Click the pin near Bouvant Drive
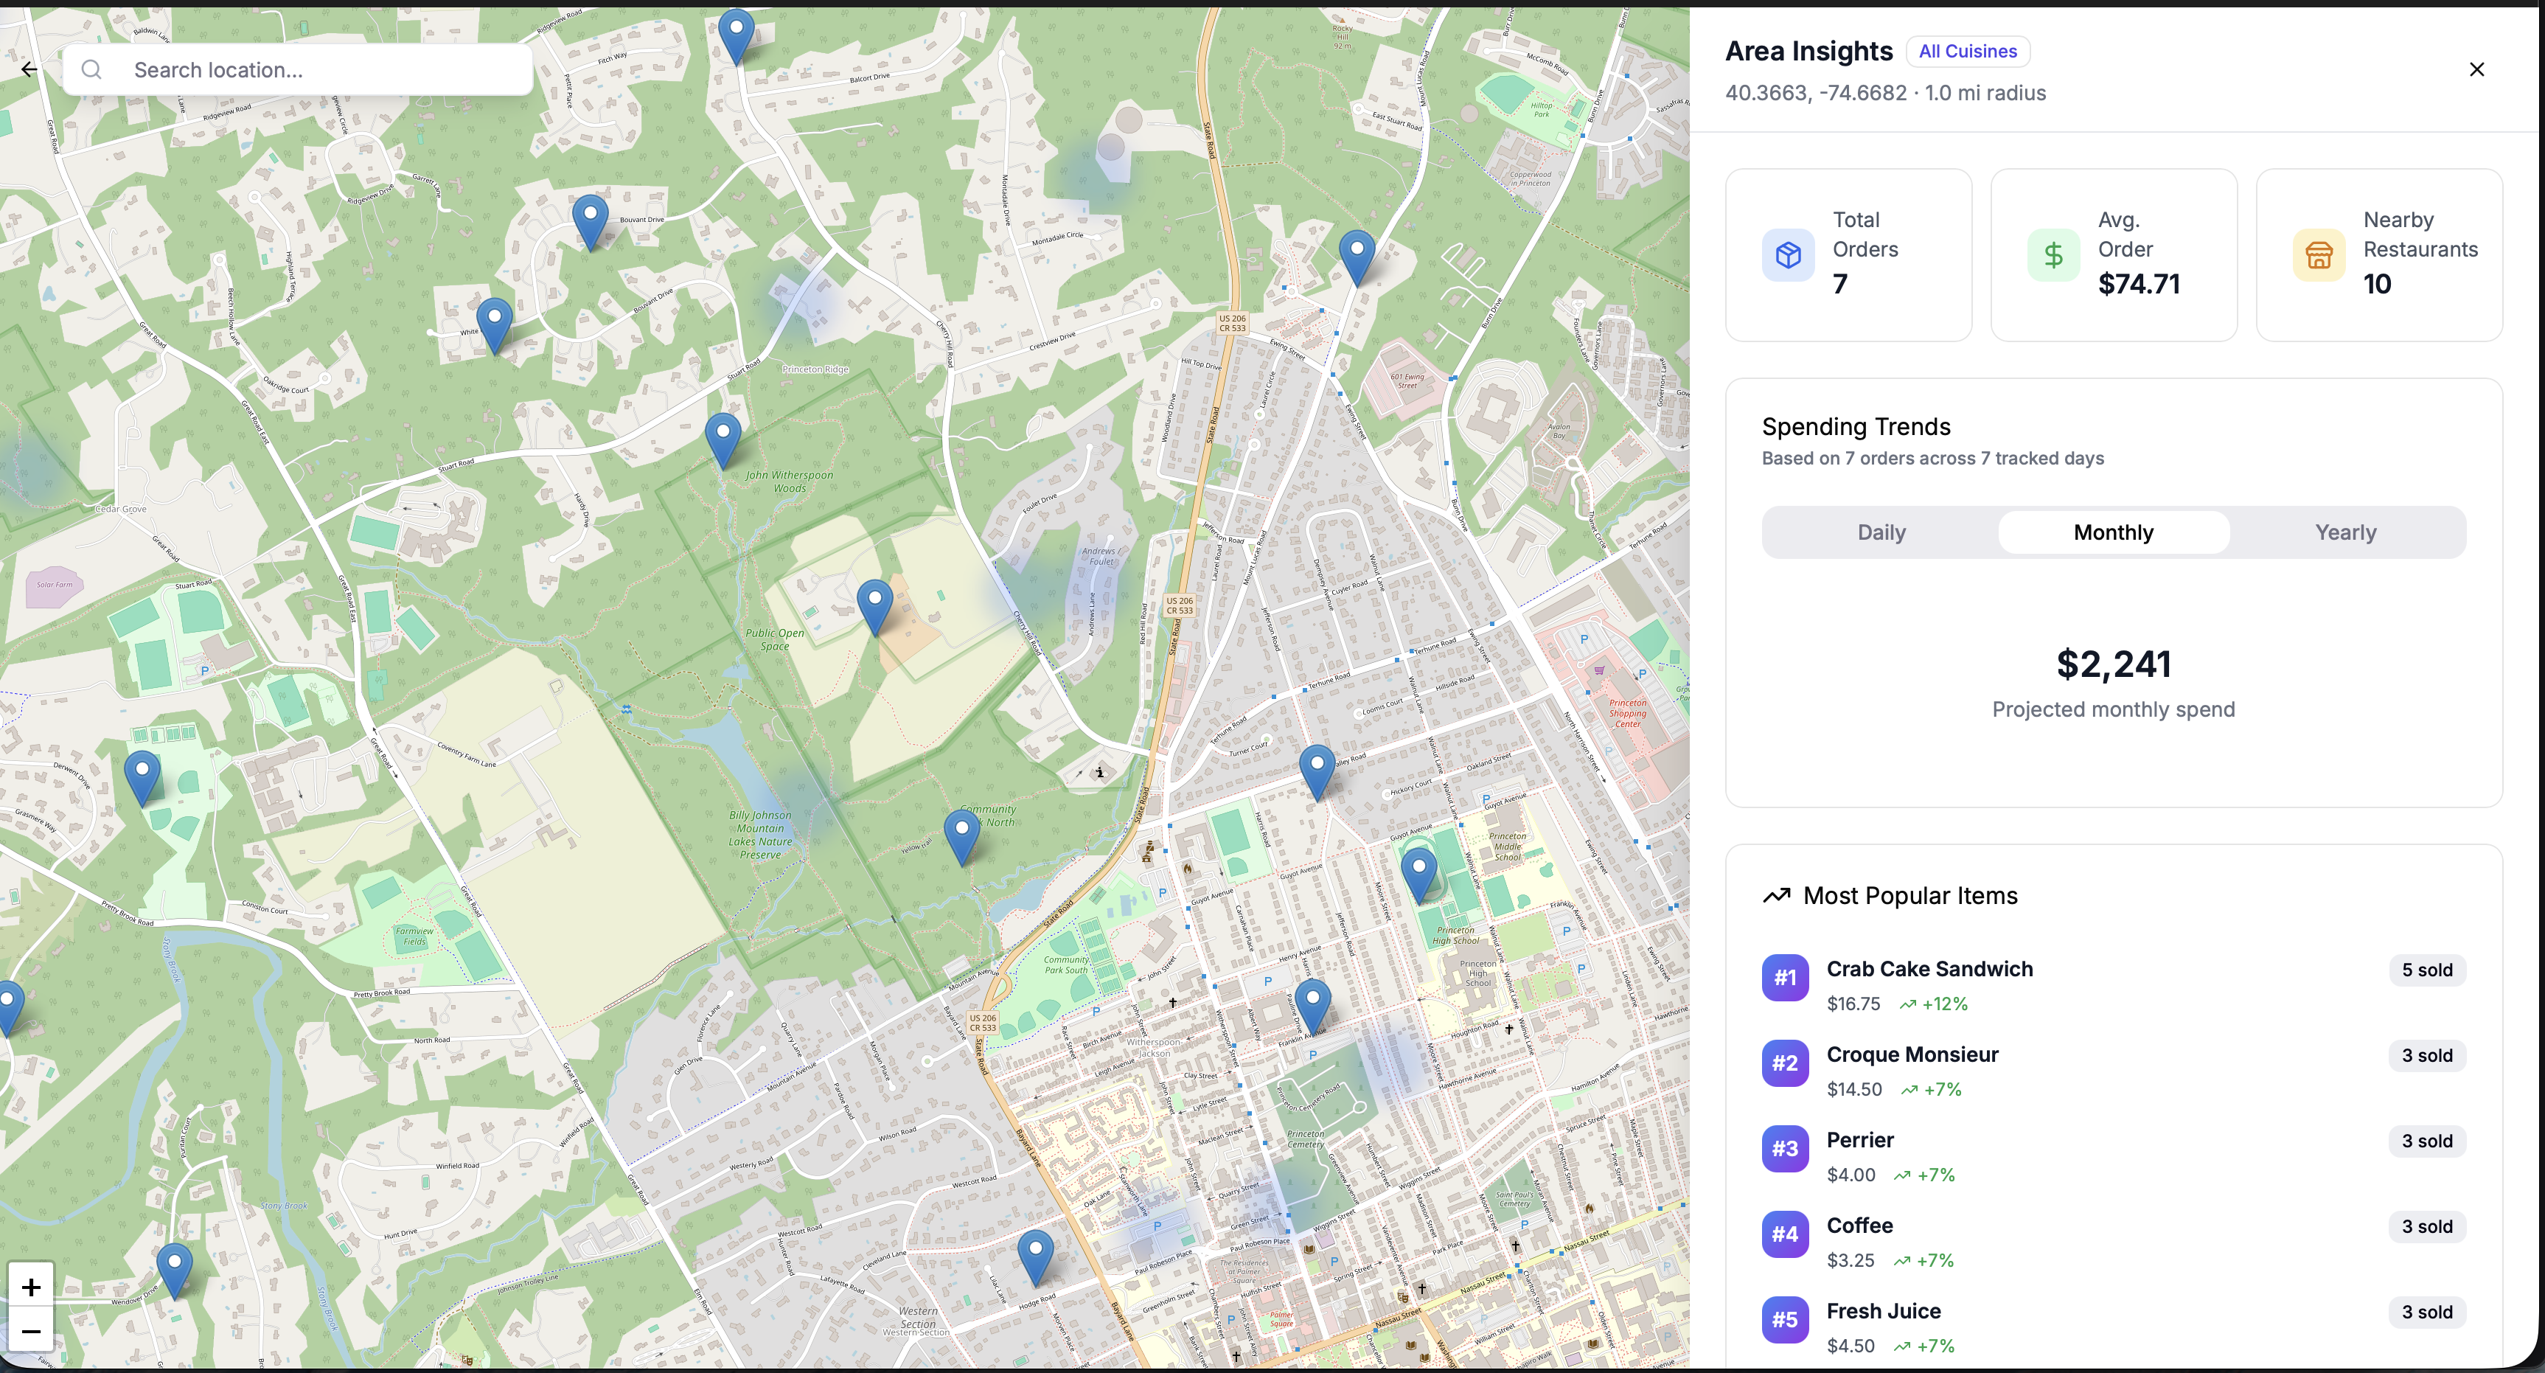 click(x=590, y=218)
